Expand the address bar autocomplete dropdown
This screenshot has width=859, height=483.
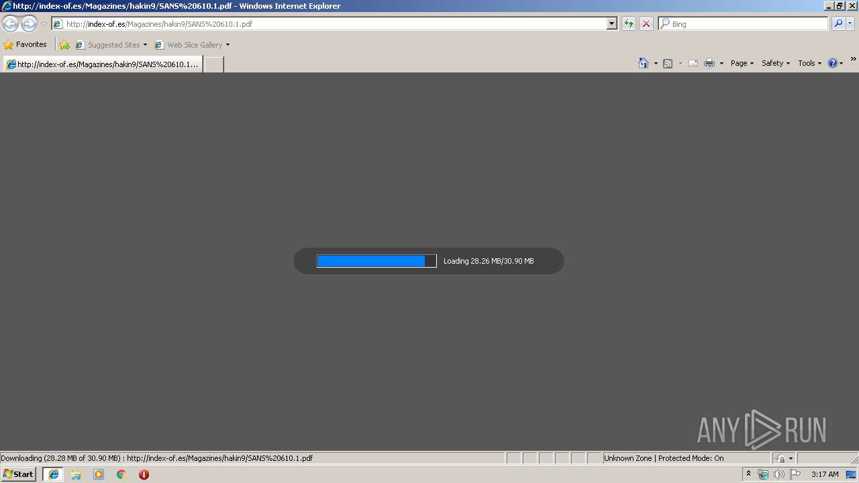[612, 24]
